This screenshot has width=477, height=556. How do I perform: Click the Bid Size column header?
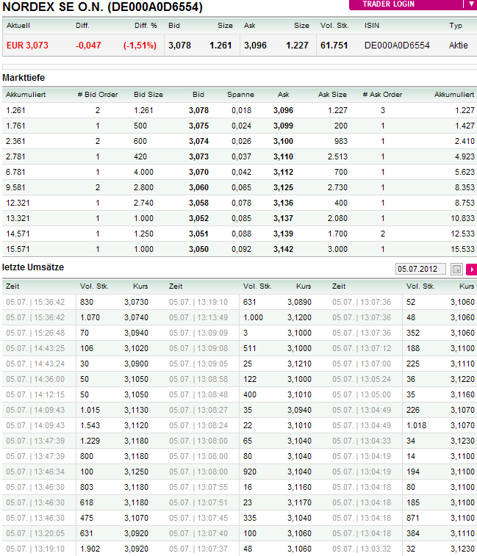(148, 95)
